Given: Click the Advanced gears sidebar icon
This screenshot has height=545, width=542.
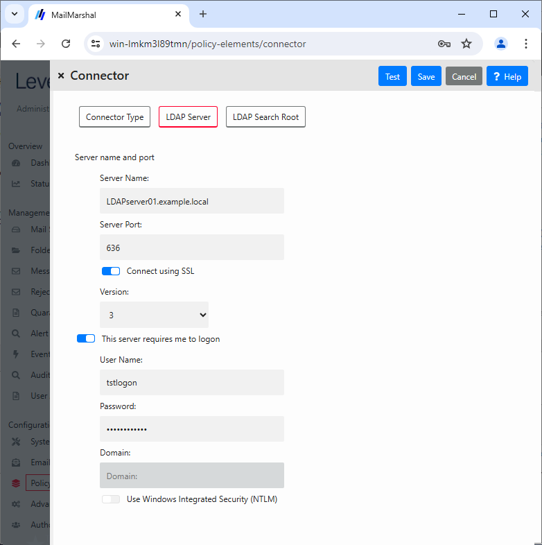Looking at the screenshot, I should click(x=16, y=504).
